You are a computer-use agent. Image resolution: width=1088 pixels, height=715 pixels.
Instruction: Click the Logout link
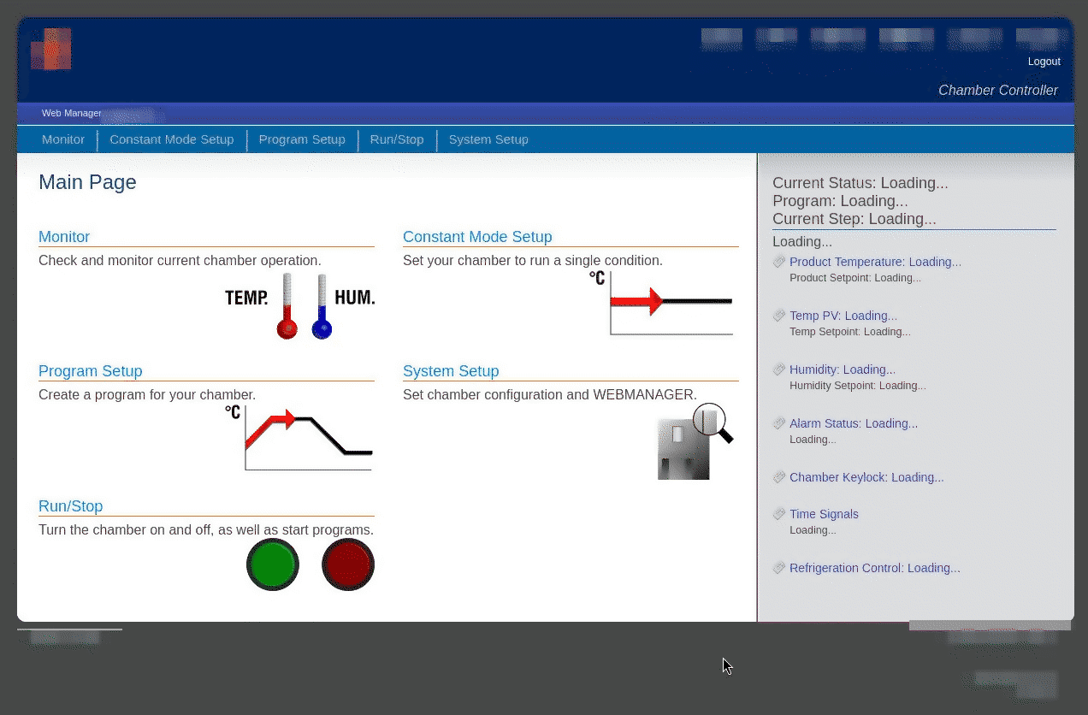point(1044,62)
